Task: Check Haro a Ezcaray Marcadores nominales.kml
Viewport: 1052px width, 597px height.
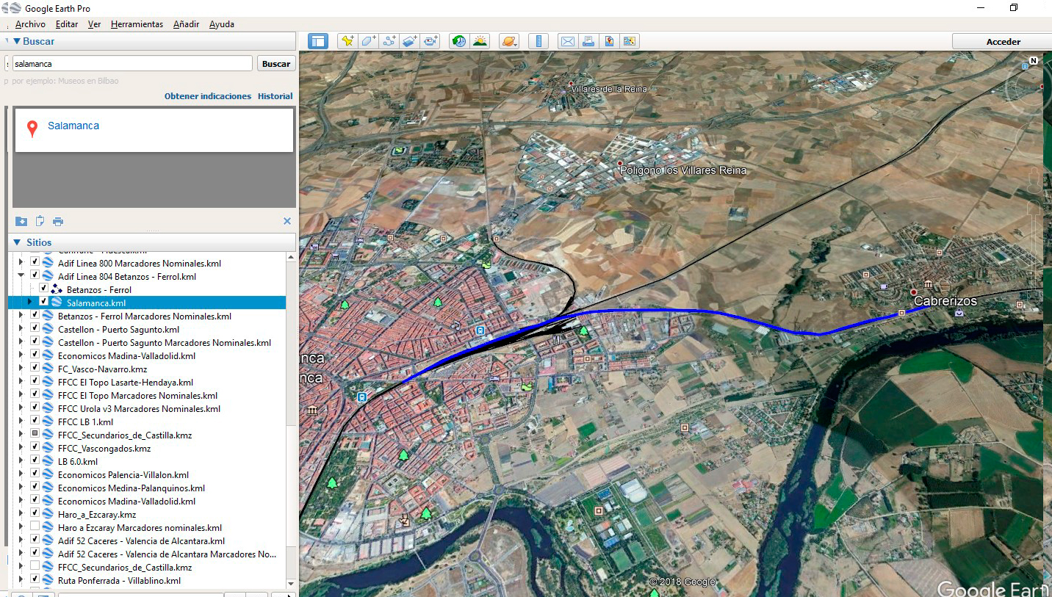Action: (35, 527)
